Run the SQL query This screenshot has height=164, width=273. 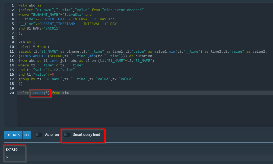point(13,135)
